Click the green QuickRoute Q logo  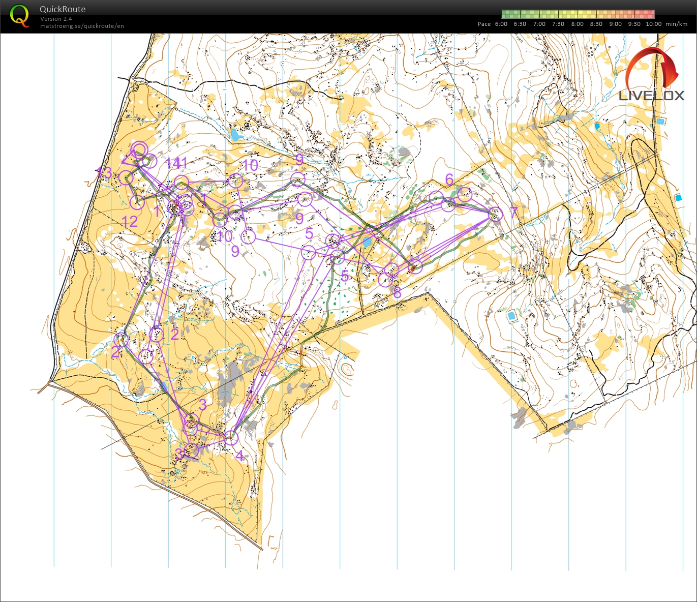pyautogui.click(x=19, y=15)
